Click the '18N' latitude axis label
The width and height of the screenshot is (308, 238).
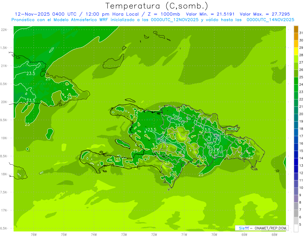(x=4, y=174)
